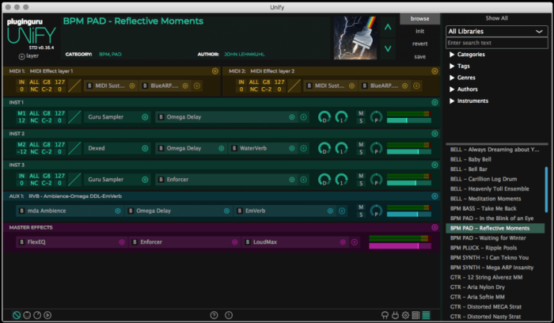
Task: Adjust the Master Effects level slider
Action: [400, 246]
